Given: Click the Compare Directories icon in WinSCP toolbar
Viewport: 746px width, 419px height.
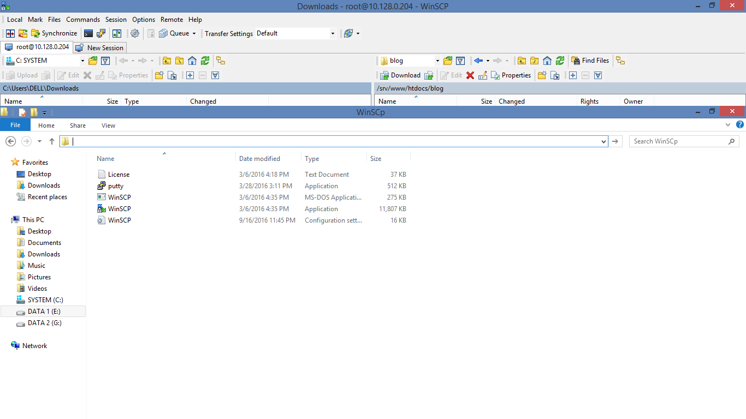Looking at the screenshot, I should coord(10,33).
